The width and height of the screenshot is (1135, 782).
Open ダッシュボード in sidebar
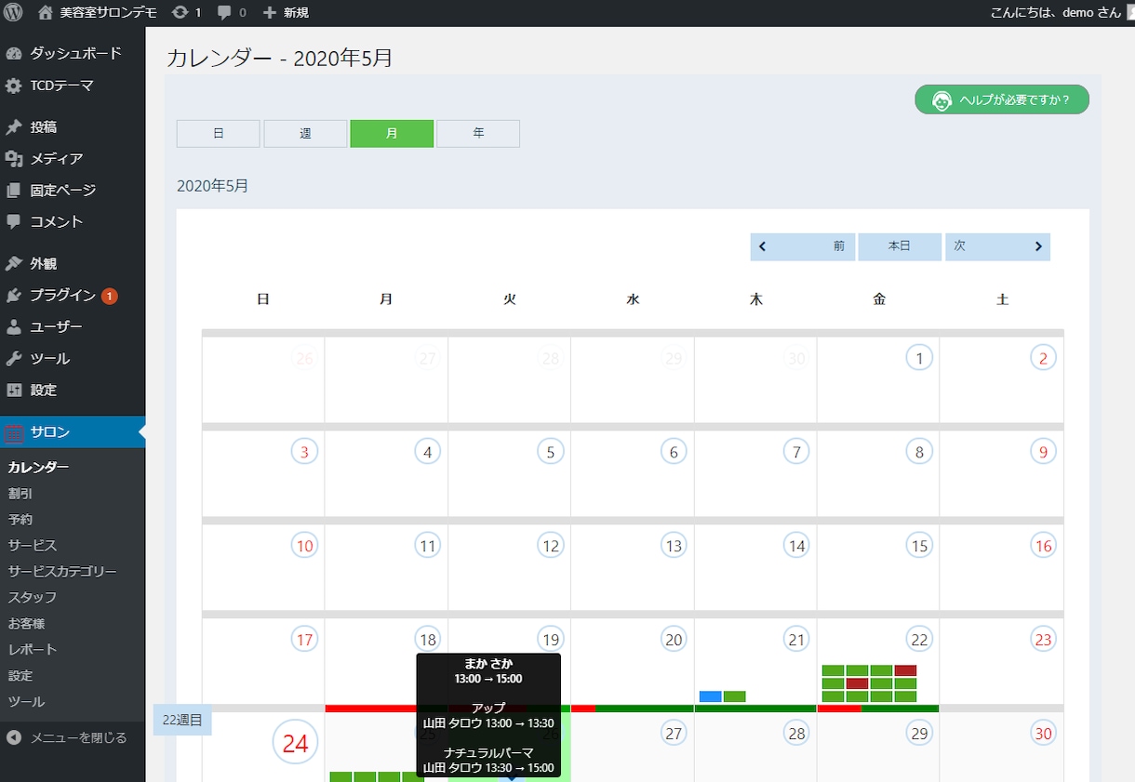pos(73,54)
